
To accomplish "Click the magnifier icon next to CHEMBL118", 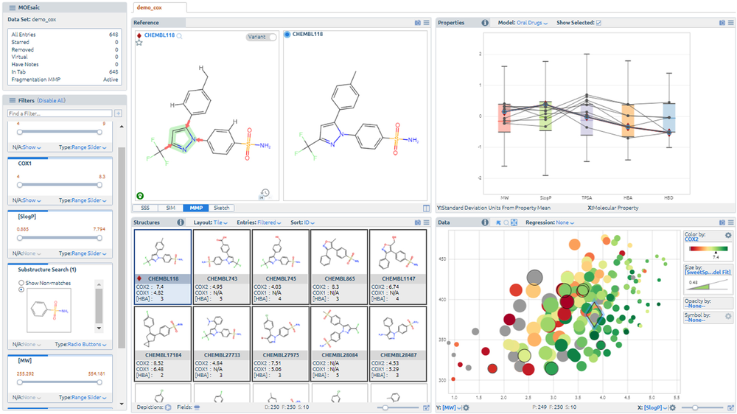I will (180, 35).
